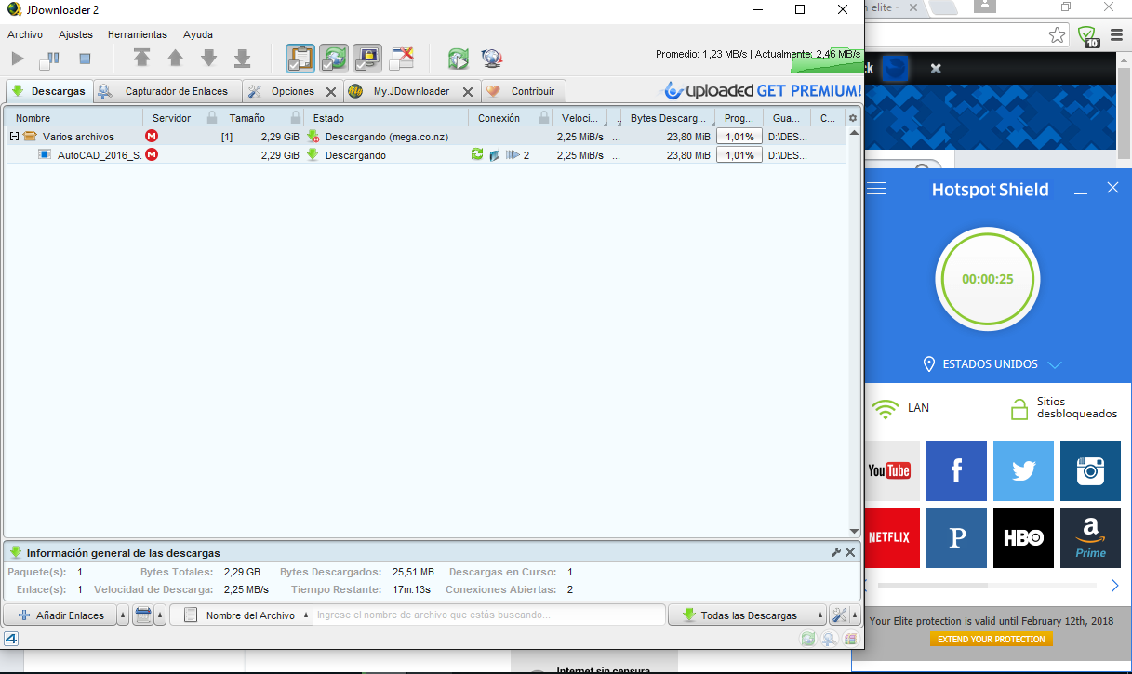Click Extend Your Protection button

pos(992,640)
